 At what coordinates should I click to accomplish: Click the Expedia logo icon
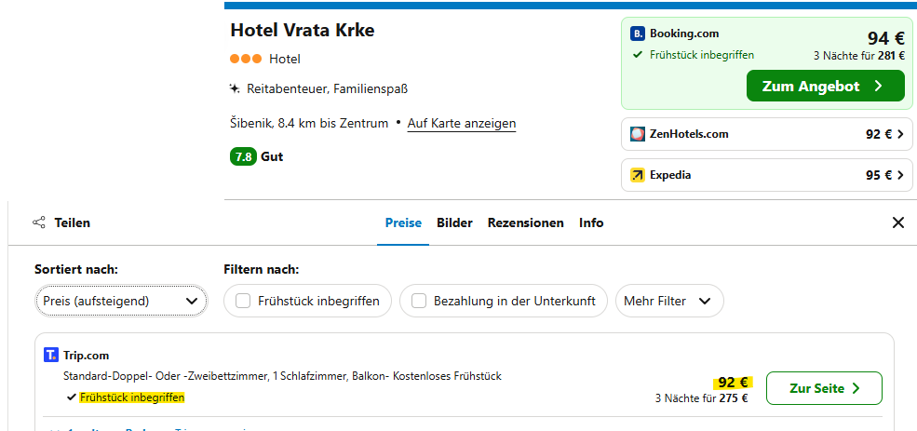coord(638,175)
